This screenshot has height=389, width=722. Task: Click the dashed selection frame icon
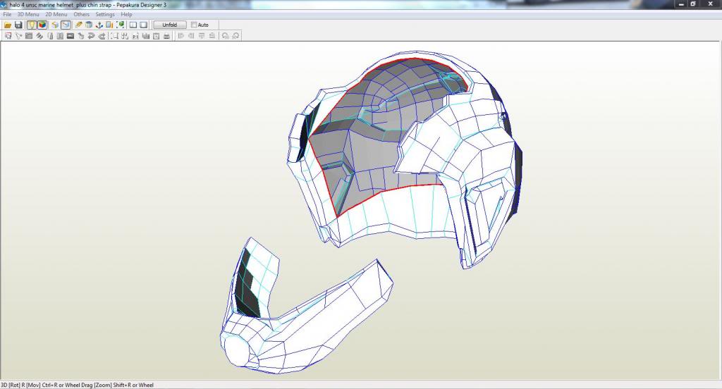click(114, 36)
